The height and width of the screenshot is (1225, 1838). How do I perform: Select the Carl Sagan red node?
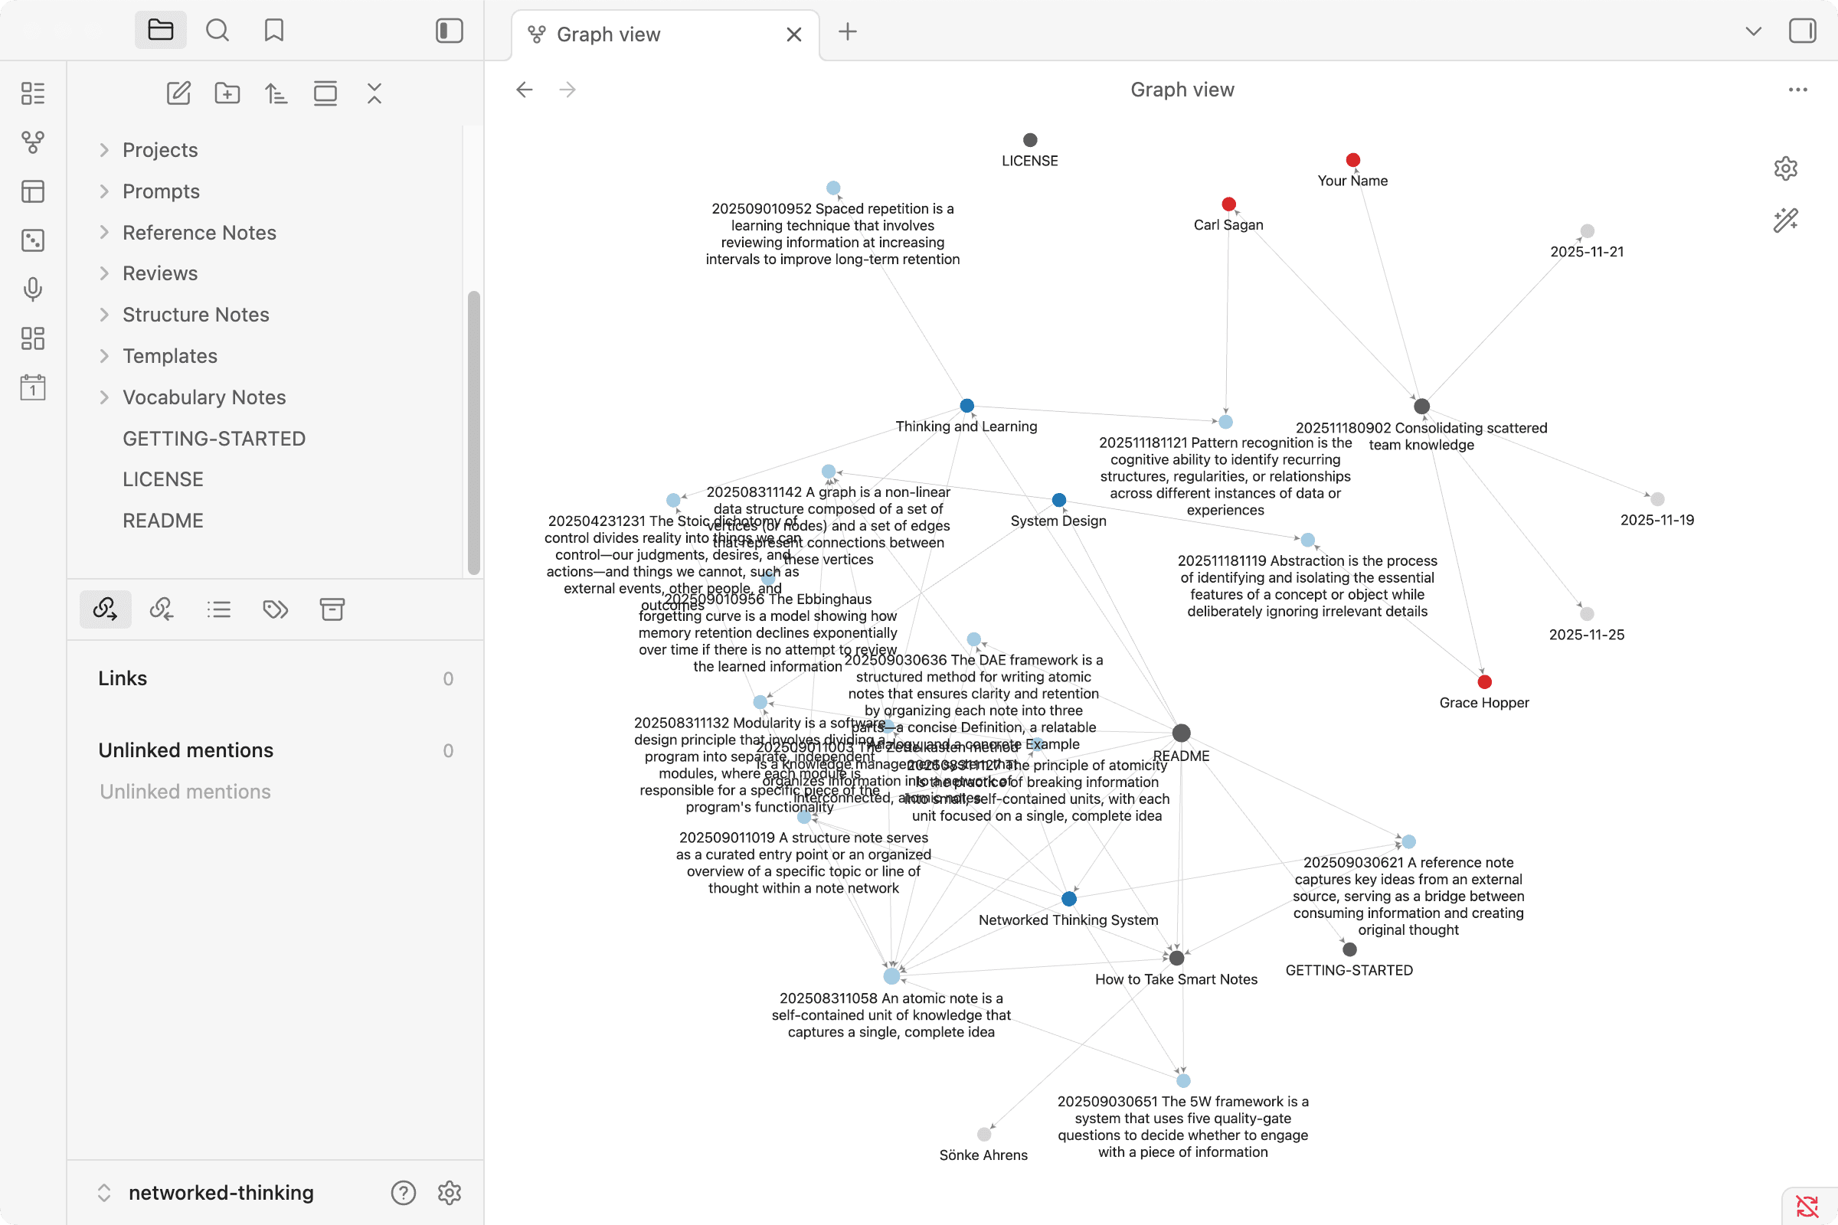[x=1228, y=204]
